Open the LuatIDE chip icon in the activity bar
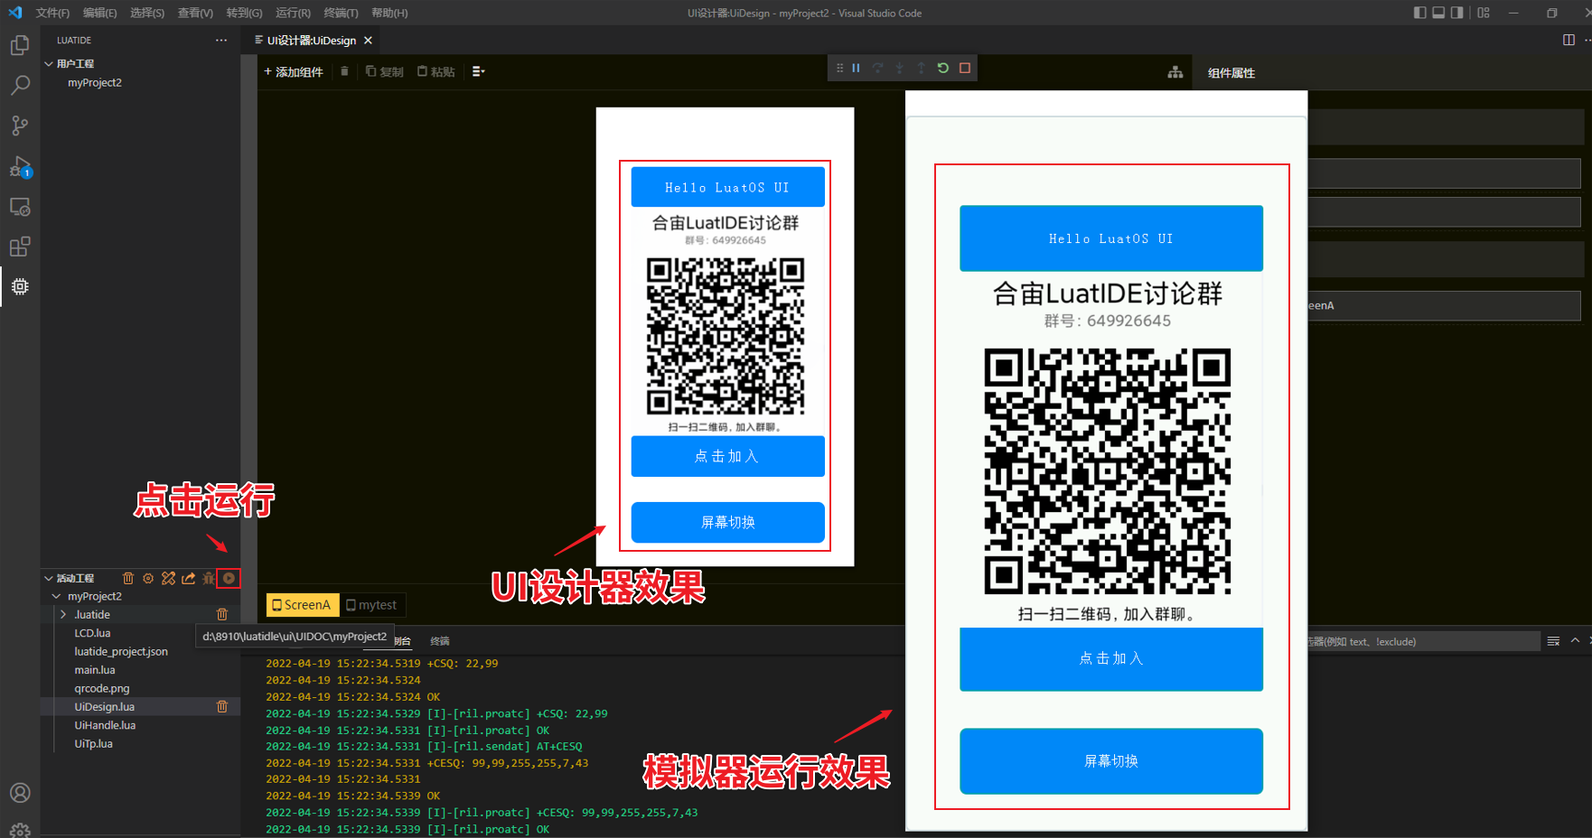The height and width of the screenshot is (838, 1592). 20,286
